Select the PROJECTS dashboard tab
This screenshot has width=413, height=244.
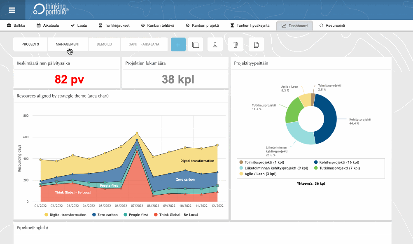pos(30,44)
